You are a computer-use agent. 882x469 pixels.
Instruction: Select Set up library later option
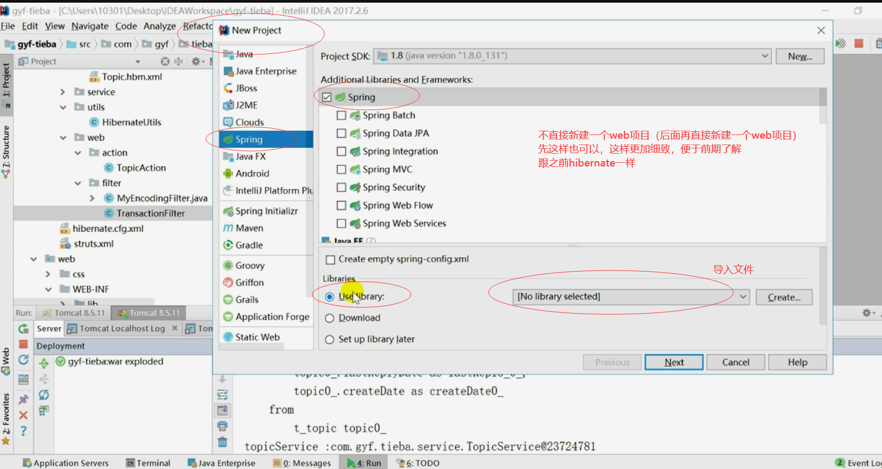(329, 339)
